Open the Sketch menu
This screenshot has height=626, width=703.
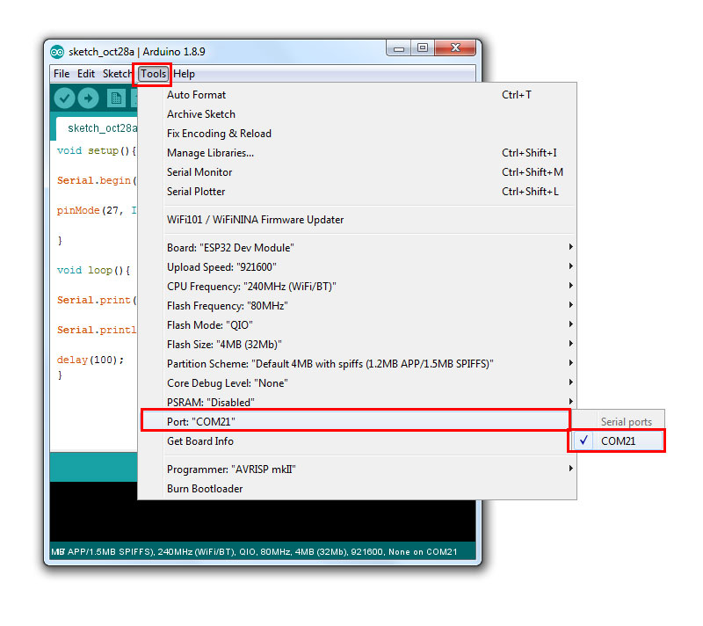[x=117, y=74]
